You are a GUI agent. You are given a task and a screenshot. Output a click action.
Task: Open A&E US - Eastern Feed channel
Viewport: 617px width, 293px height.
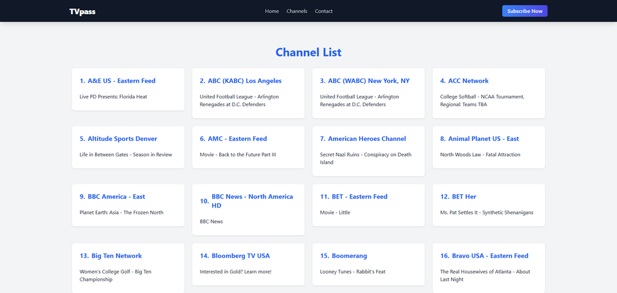click(121, 80)
